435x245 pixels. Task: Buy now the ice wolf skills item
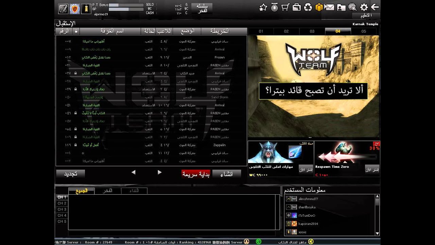[x=306, y=169]
